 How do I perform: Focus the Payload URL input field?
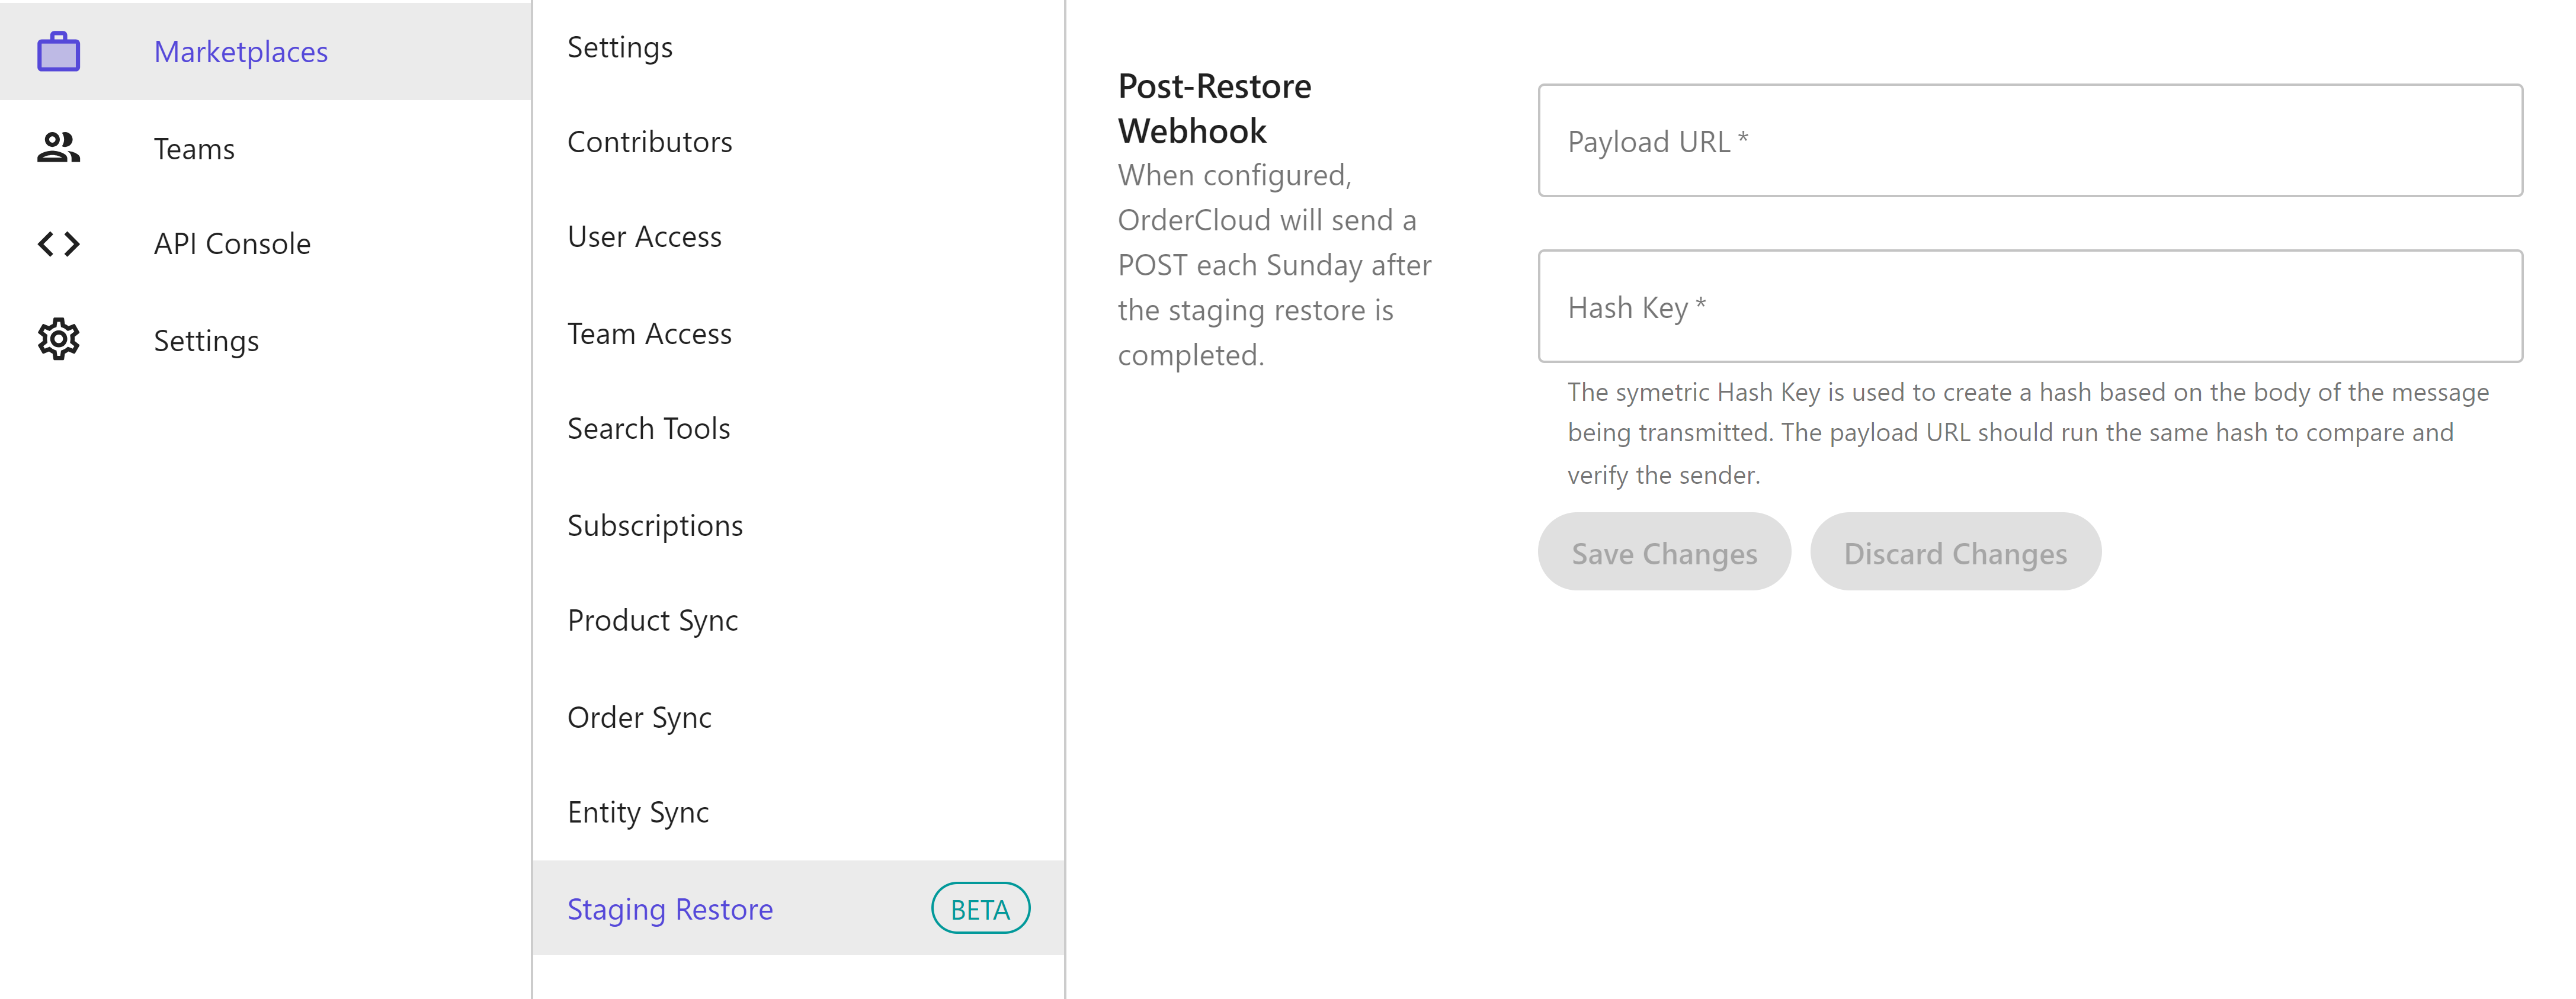2030,140
